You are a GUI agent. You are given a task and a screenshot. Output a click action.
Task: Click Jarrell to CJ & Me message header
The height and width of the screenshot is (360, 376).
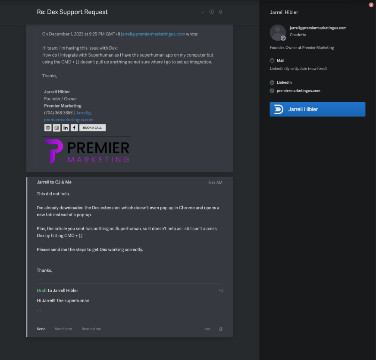click(54, 182)
